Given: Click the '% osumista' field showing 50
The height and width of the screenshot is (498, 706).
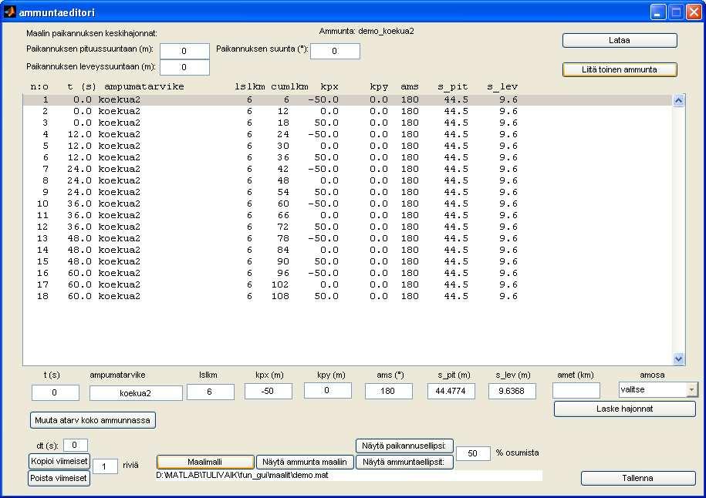Looking at the screenshot, I should coord(473,453).
